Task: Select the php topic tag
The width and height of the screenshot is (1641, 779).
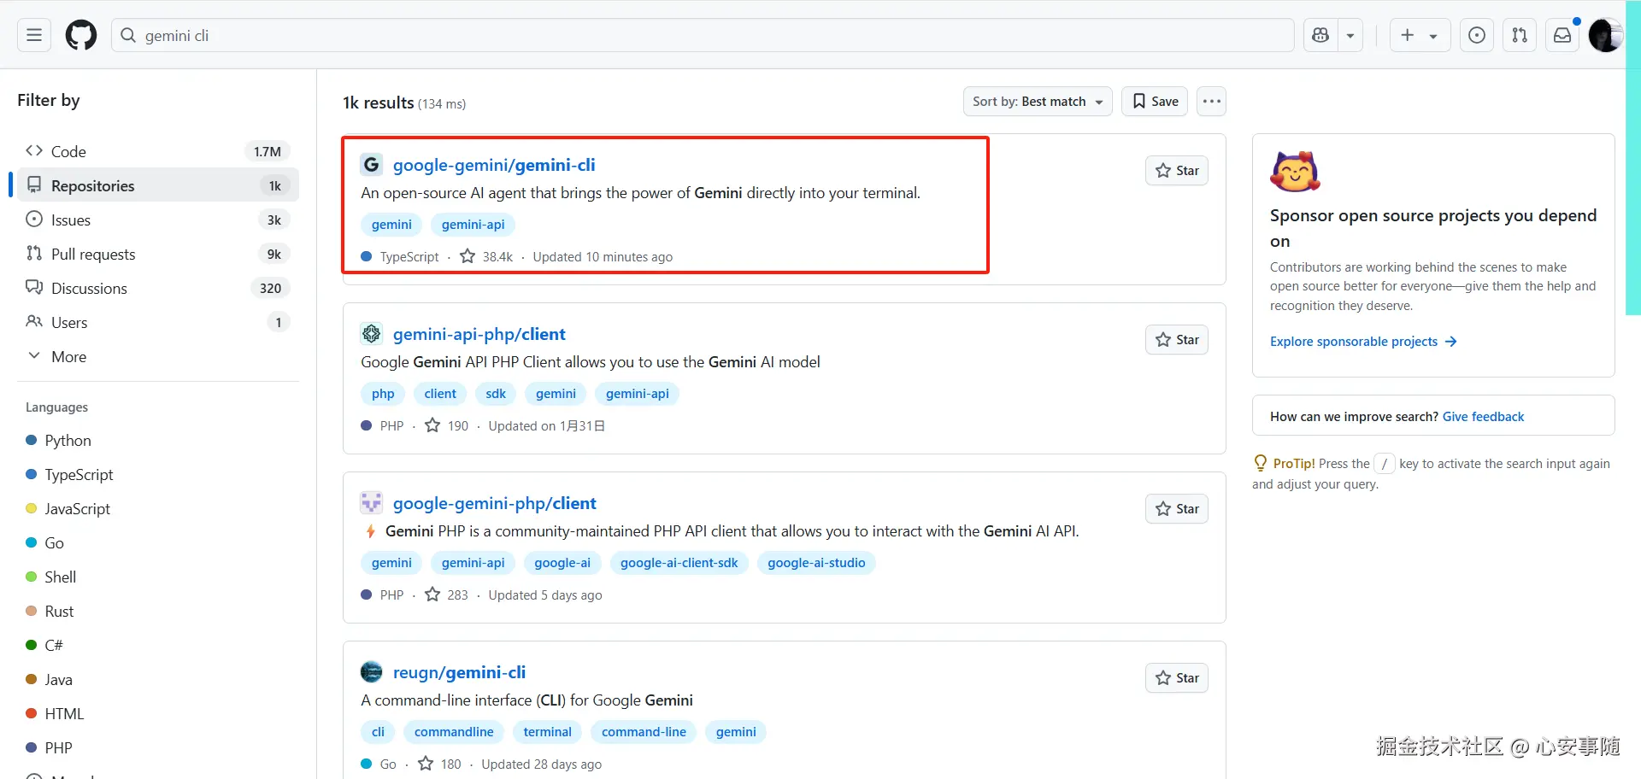Action: (x=383, y=394)
